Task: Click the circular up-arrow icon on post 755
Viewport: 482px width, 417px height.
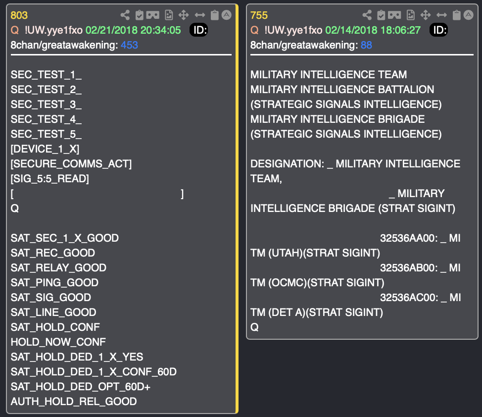Action: (469, 15)
